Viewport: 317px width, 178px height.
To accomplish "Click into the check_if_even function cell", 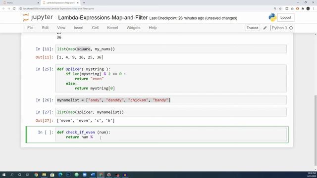I will pos(170,134).
